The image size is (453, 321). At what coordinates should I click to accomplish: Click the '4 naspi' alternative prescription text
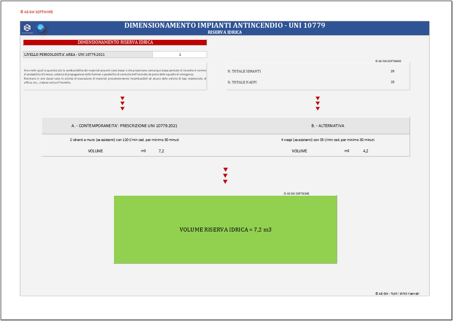(x=327, y=139)
